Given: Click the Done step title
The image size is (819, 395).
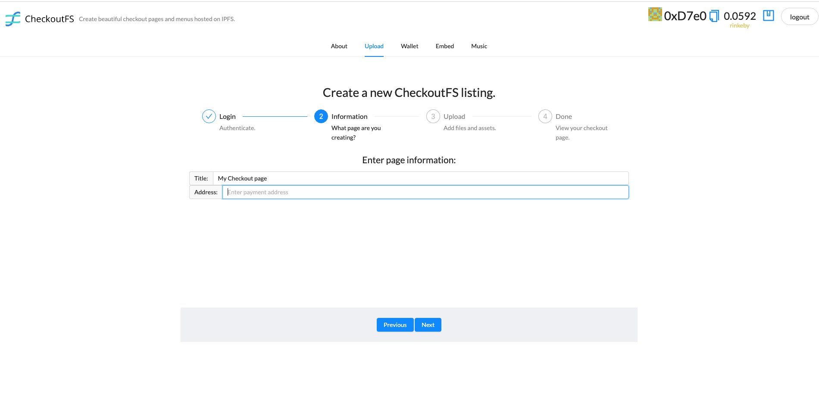Looking at the screenshot, I should coord(564,116).
